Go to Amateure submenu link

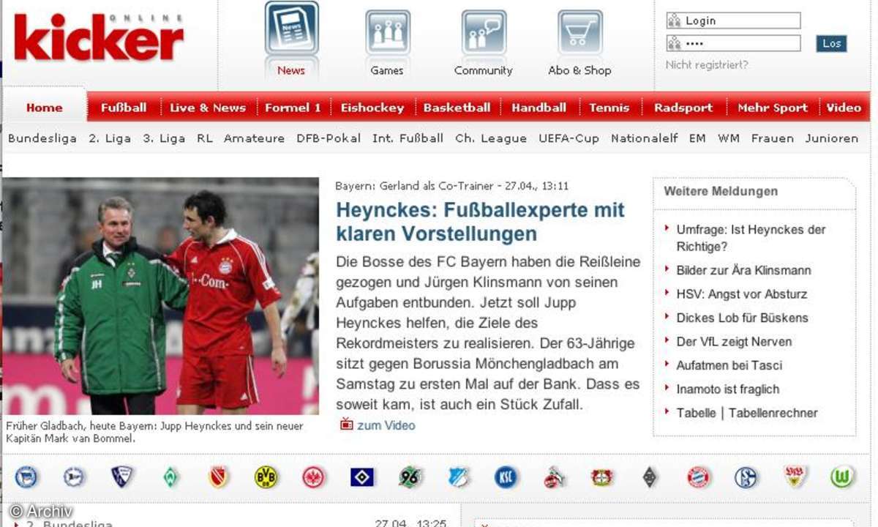254,138
